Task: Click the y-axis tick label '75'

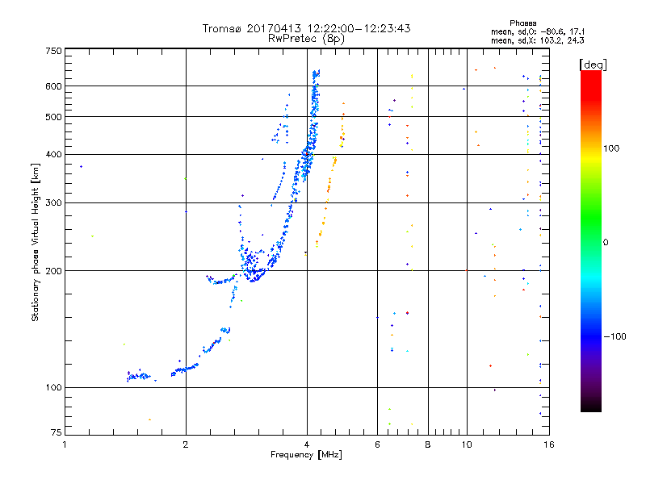Action: [x=57, y=432]
